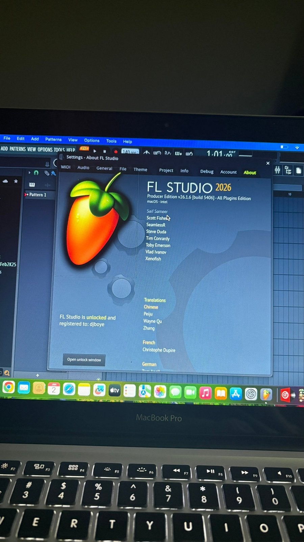Click the translator name Christophe Dupire
Viewport: 304px width, 542px height.
tap(159, 350)
